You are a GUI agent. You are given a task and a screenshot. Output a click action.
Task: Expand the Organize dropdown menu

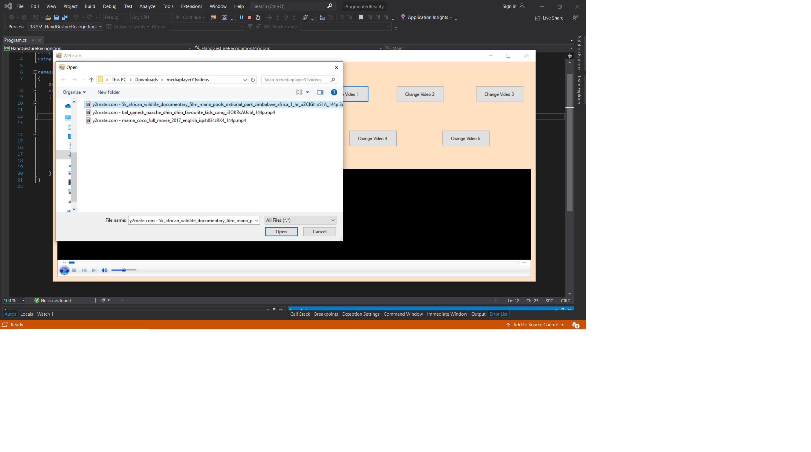74,92
